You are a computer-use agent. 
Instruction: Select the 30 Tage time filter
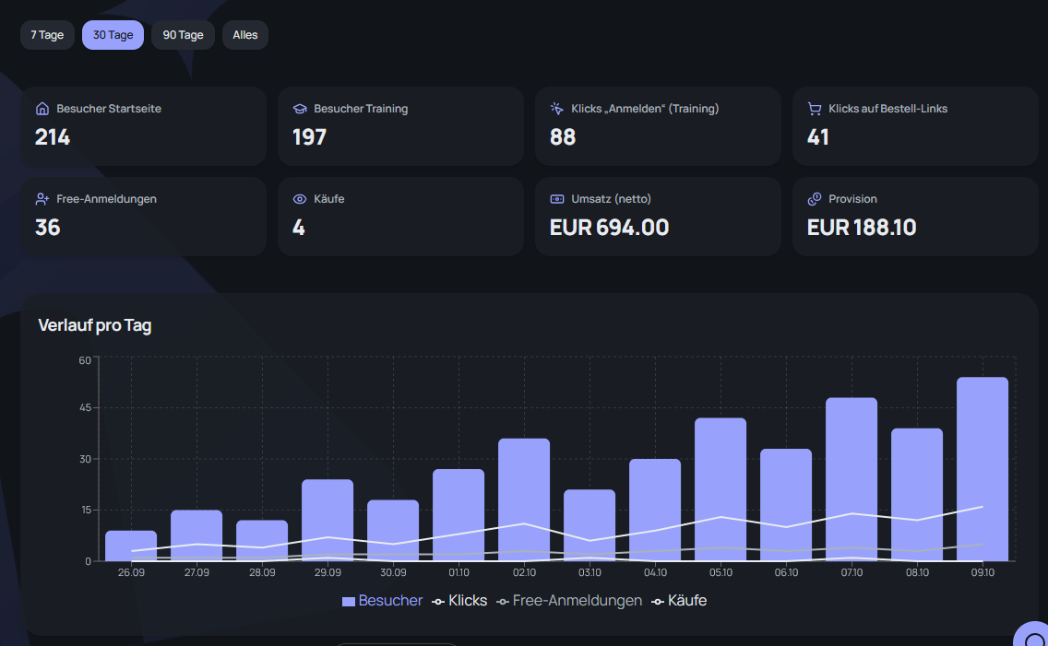click(113, 35)
